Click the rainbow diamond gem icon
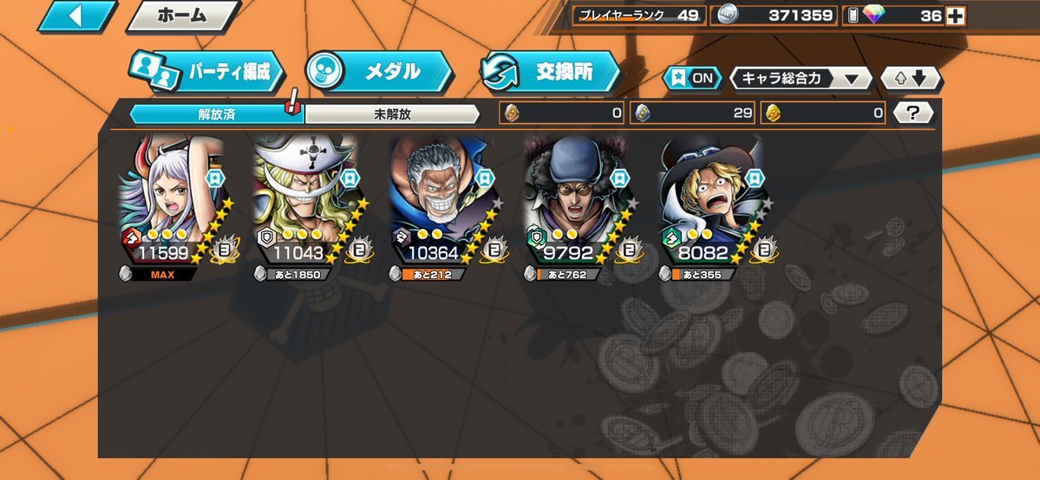 tap(873, 16)
